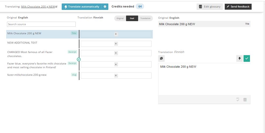
Task: Open the Edit glossary button
Action: click(209, 7)
